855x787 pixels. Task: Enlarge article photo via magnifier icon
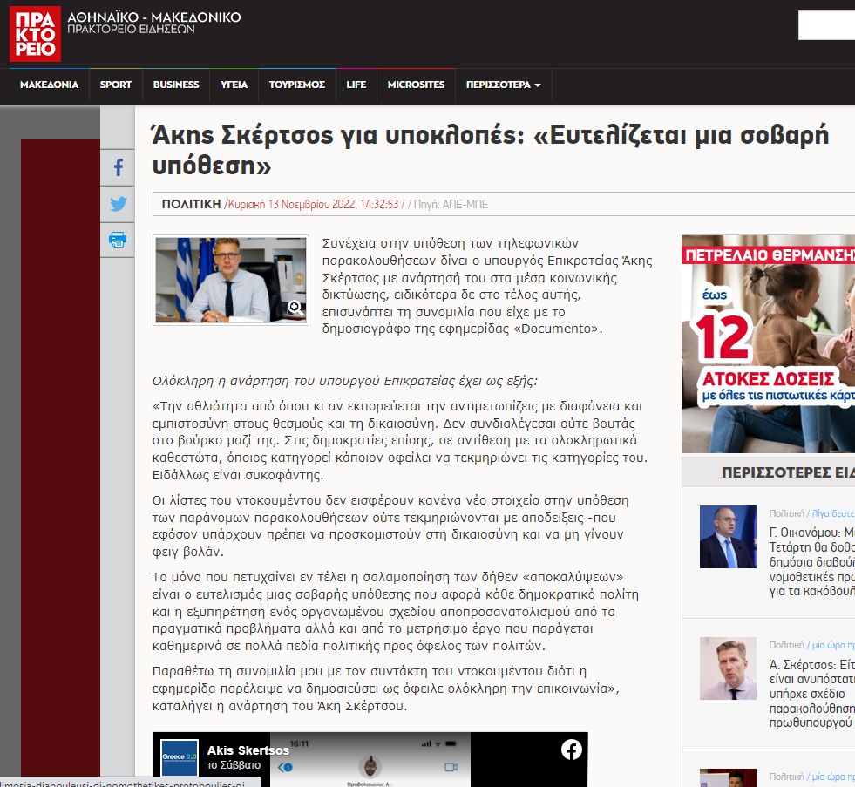295,308
